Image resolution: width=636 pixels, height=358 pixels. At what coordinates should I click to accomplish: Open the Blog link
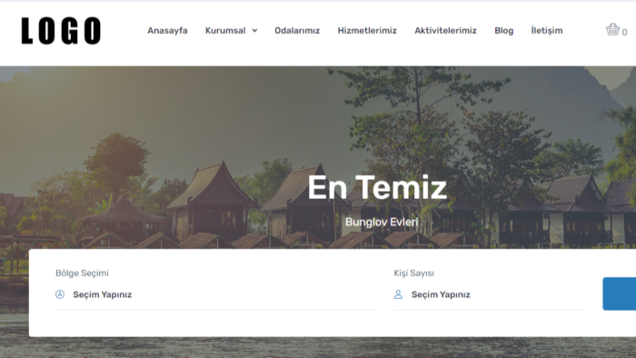503,31
